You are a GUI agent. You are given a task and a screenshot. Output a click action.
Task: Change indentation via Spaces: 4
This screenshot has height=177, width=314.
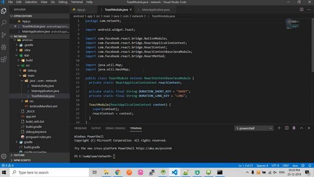262,166
